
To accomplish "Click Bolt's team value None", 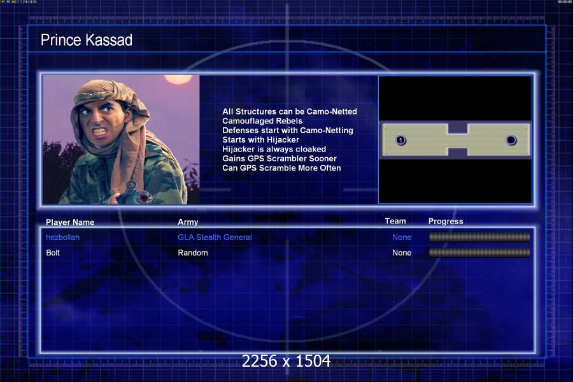I will [x=402, y=253].
